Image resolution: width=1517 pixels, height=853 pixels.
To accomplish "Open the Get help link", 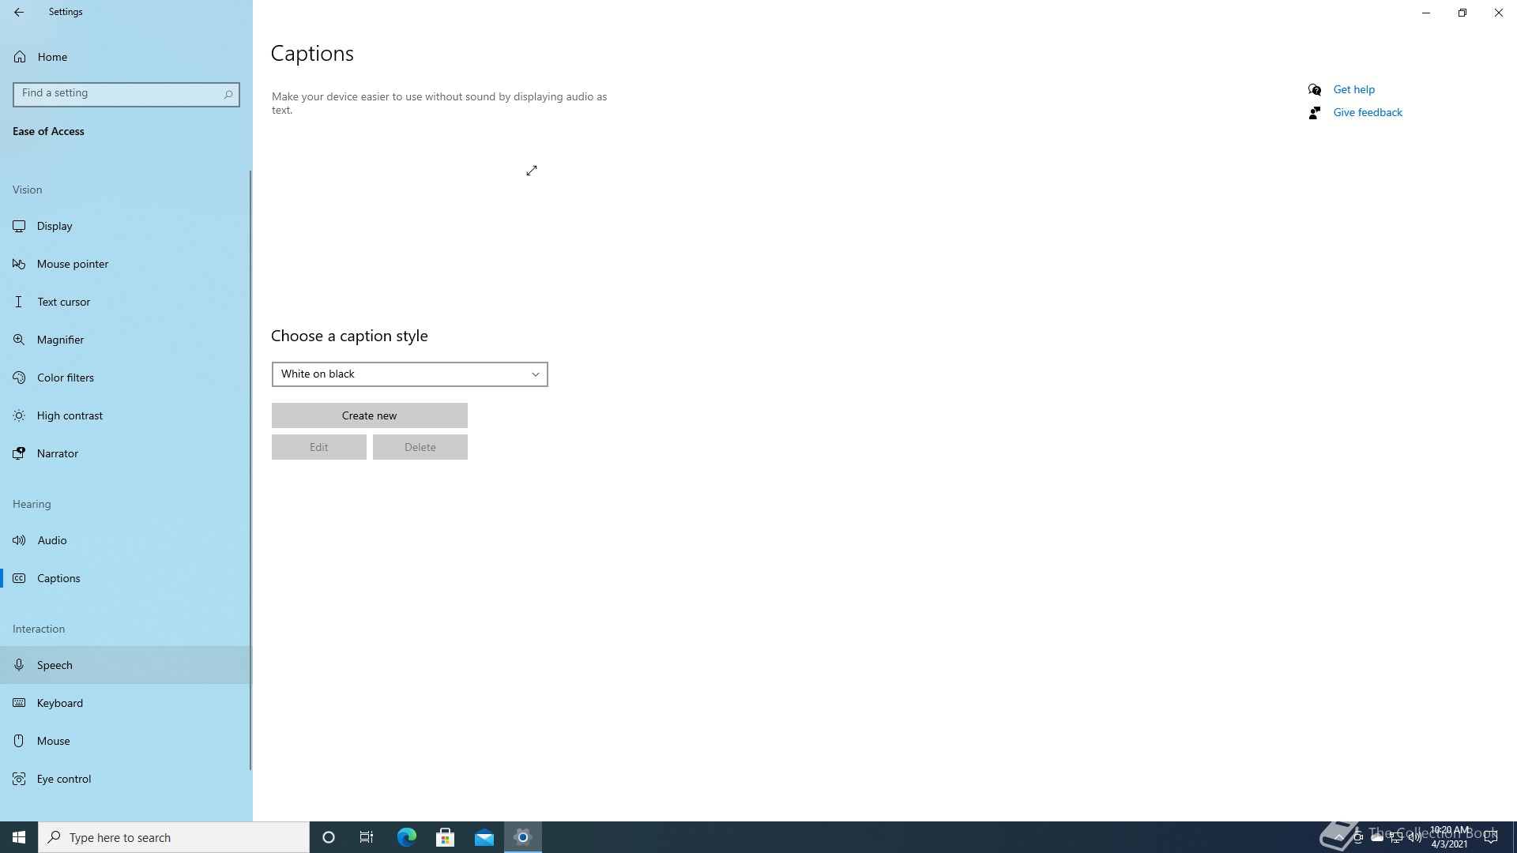I will [1353, 89].
